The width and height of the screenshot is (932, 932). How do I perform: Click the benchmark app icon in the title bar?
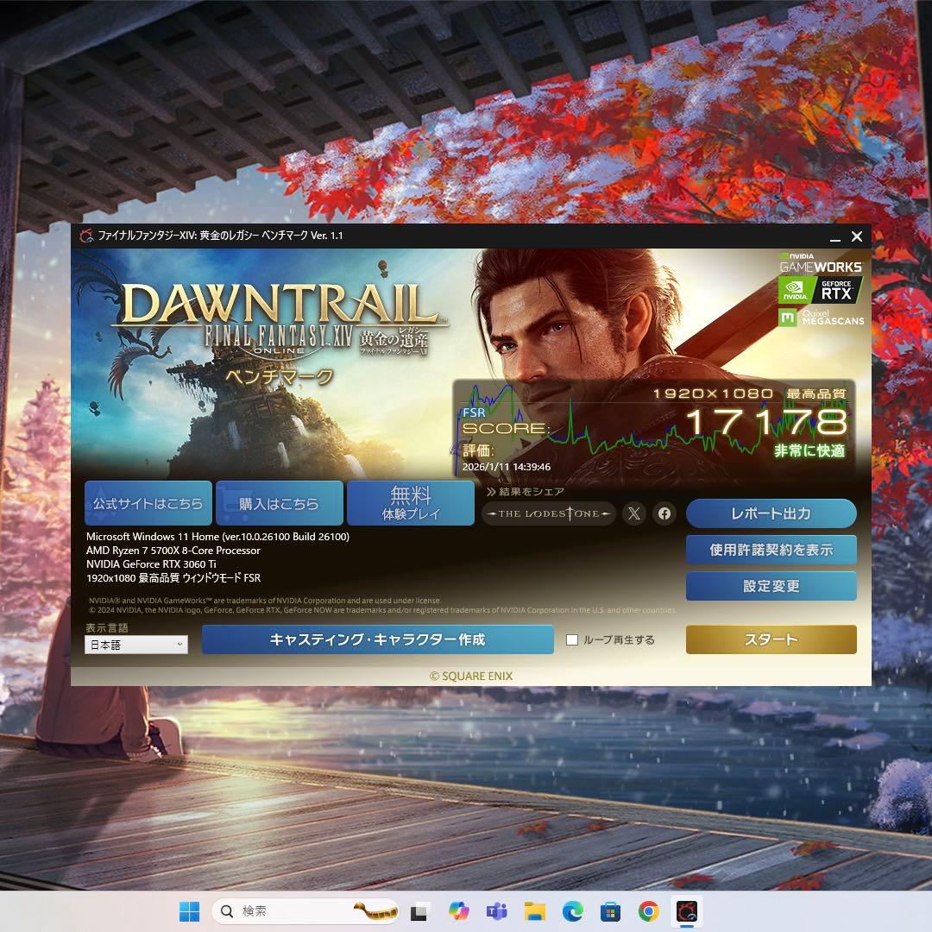click(x=85, y=236)
